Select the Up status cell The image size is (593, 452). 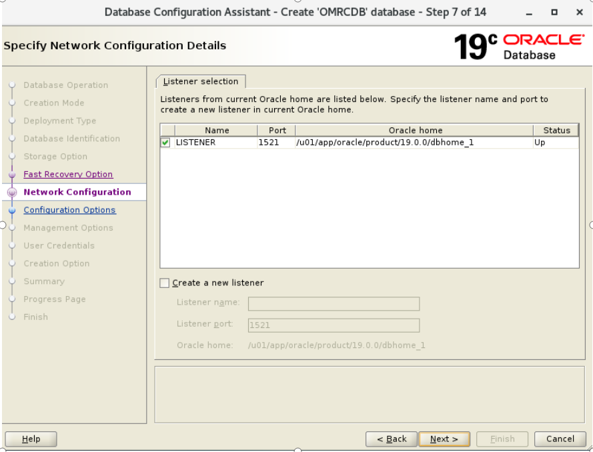(556, 143)
